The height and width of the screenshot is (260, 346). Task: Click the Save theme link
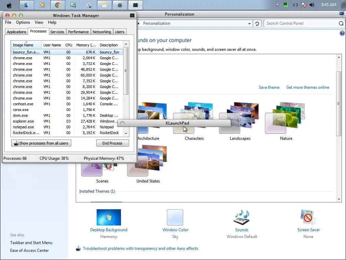[269, 87]
